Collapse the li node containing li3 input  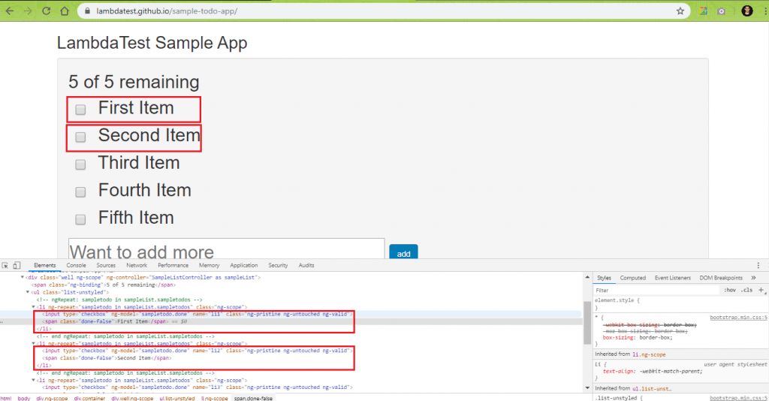[34, 380]
